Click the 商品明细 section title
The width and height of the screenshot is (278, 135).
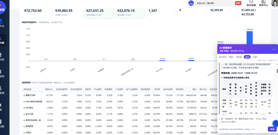26,83
